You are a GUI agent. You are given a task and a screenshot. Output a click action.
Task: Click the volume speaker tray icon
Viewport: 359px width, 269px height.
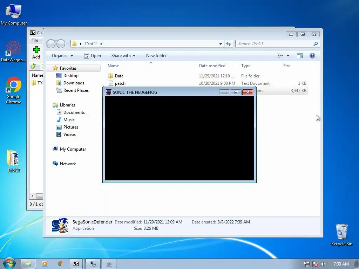pos(323,264)
